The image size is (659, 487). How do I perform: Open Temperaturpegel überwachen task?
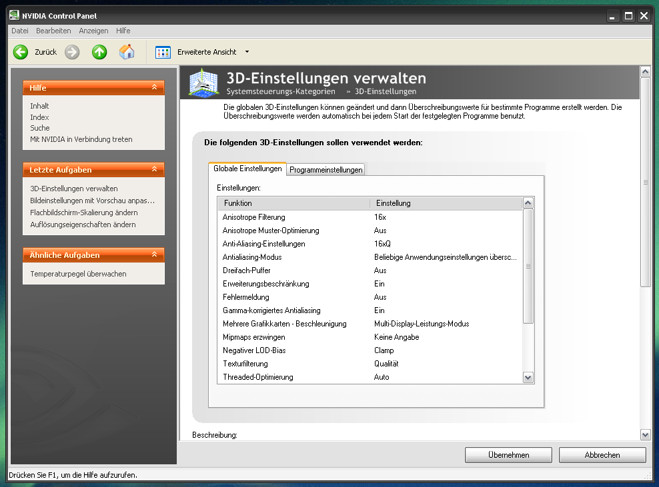[x=78, y=274]
